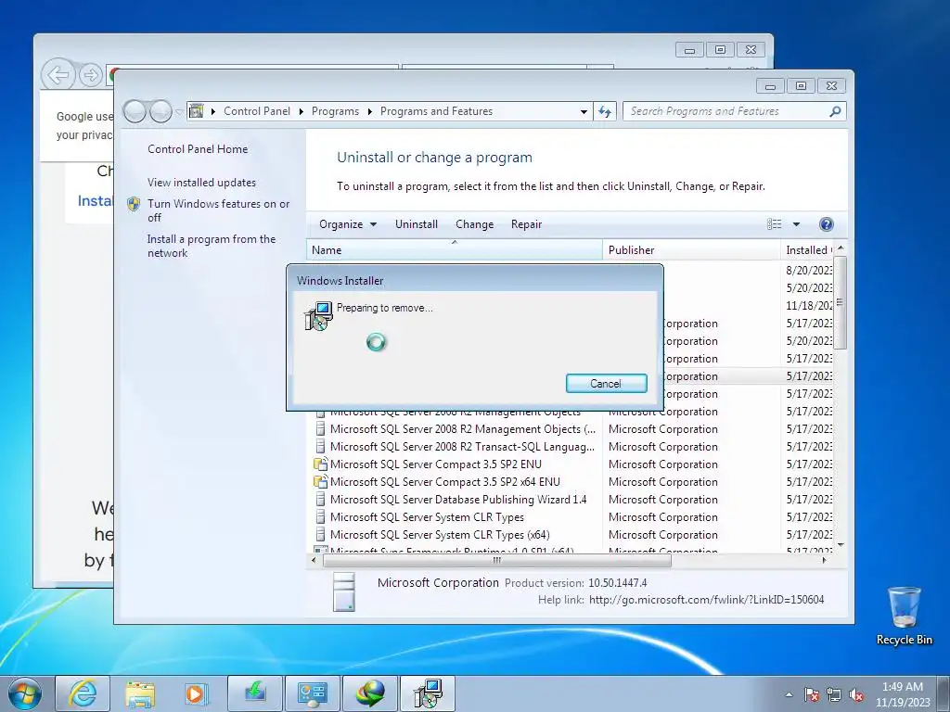
Task: Click the network tray icon
Action: pyautogui.click(x=834, y=694)
